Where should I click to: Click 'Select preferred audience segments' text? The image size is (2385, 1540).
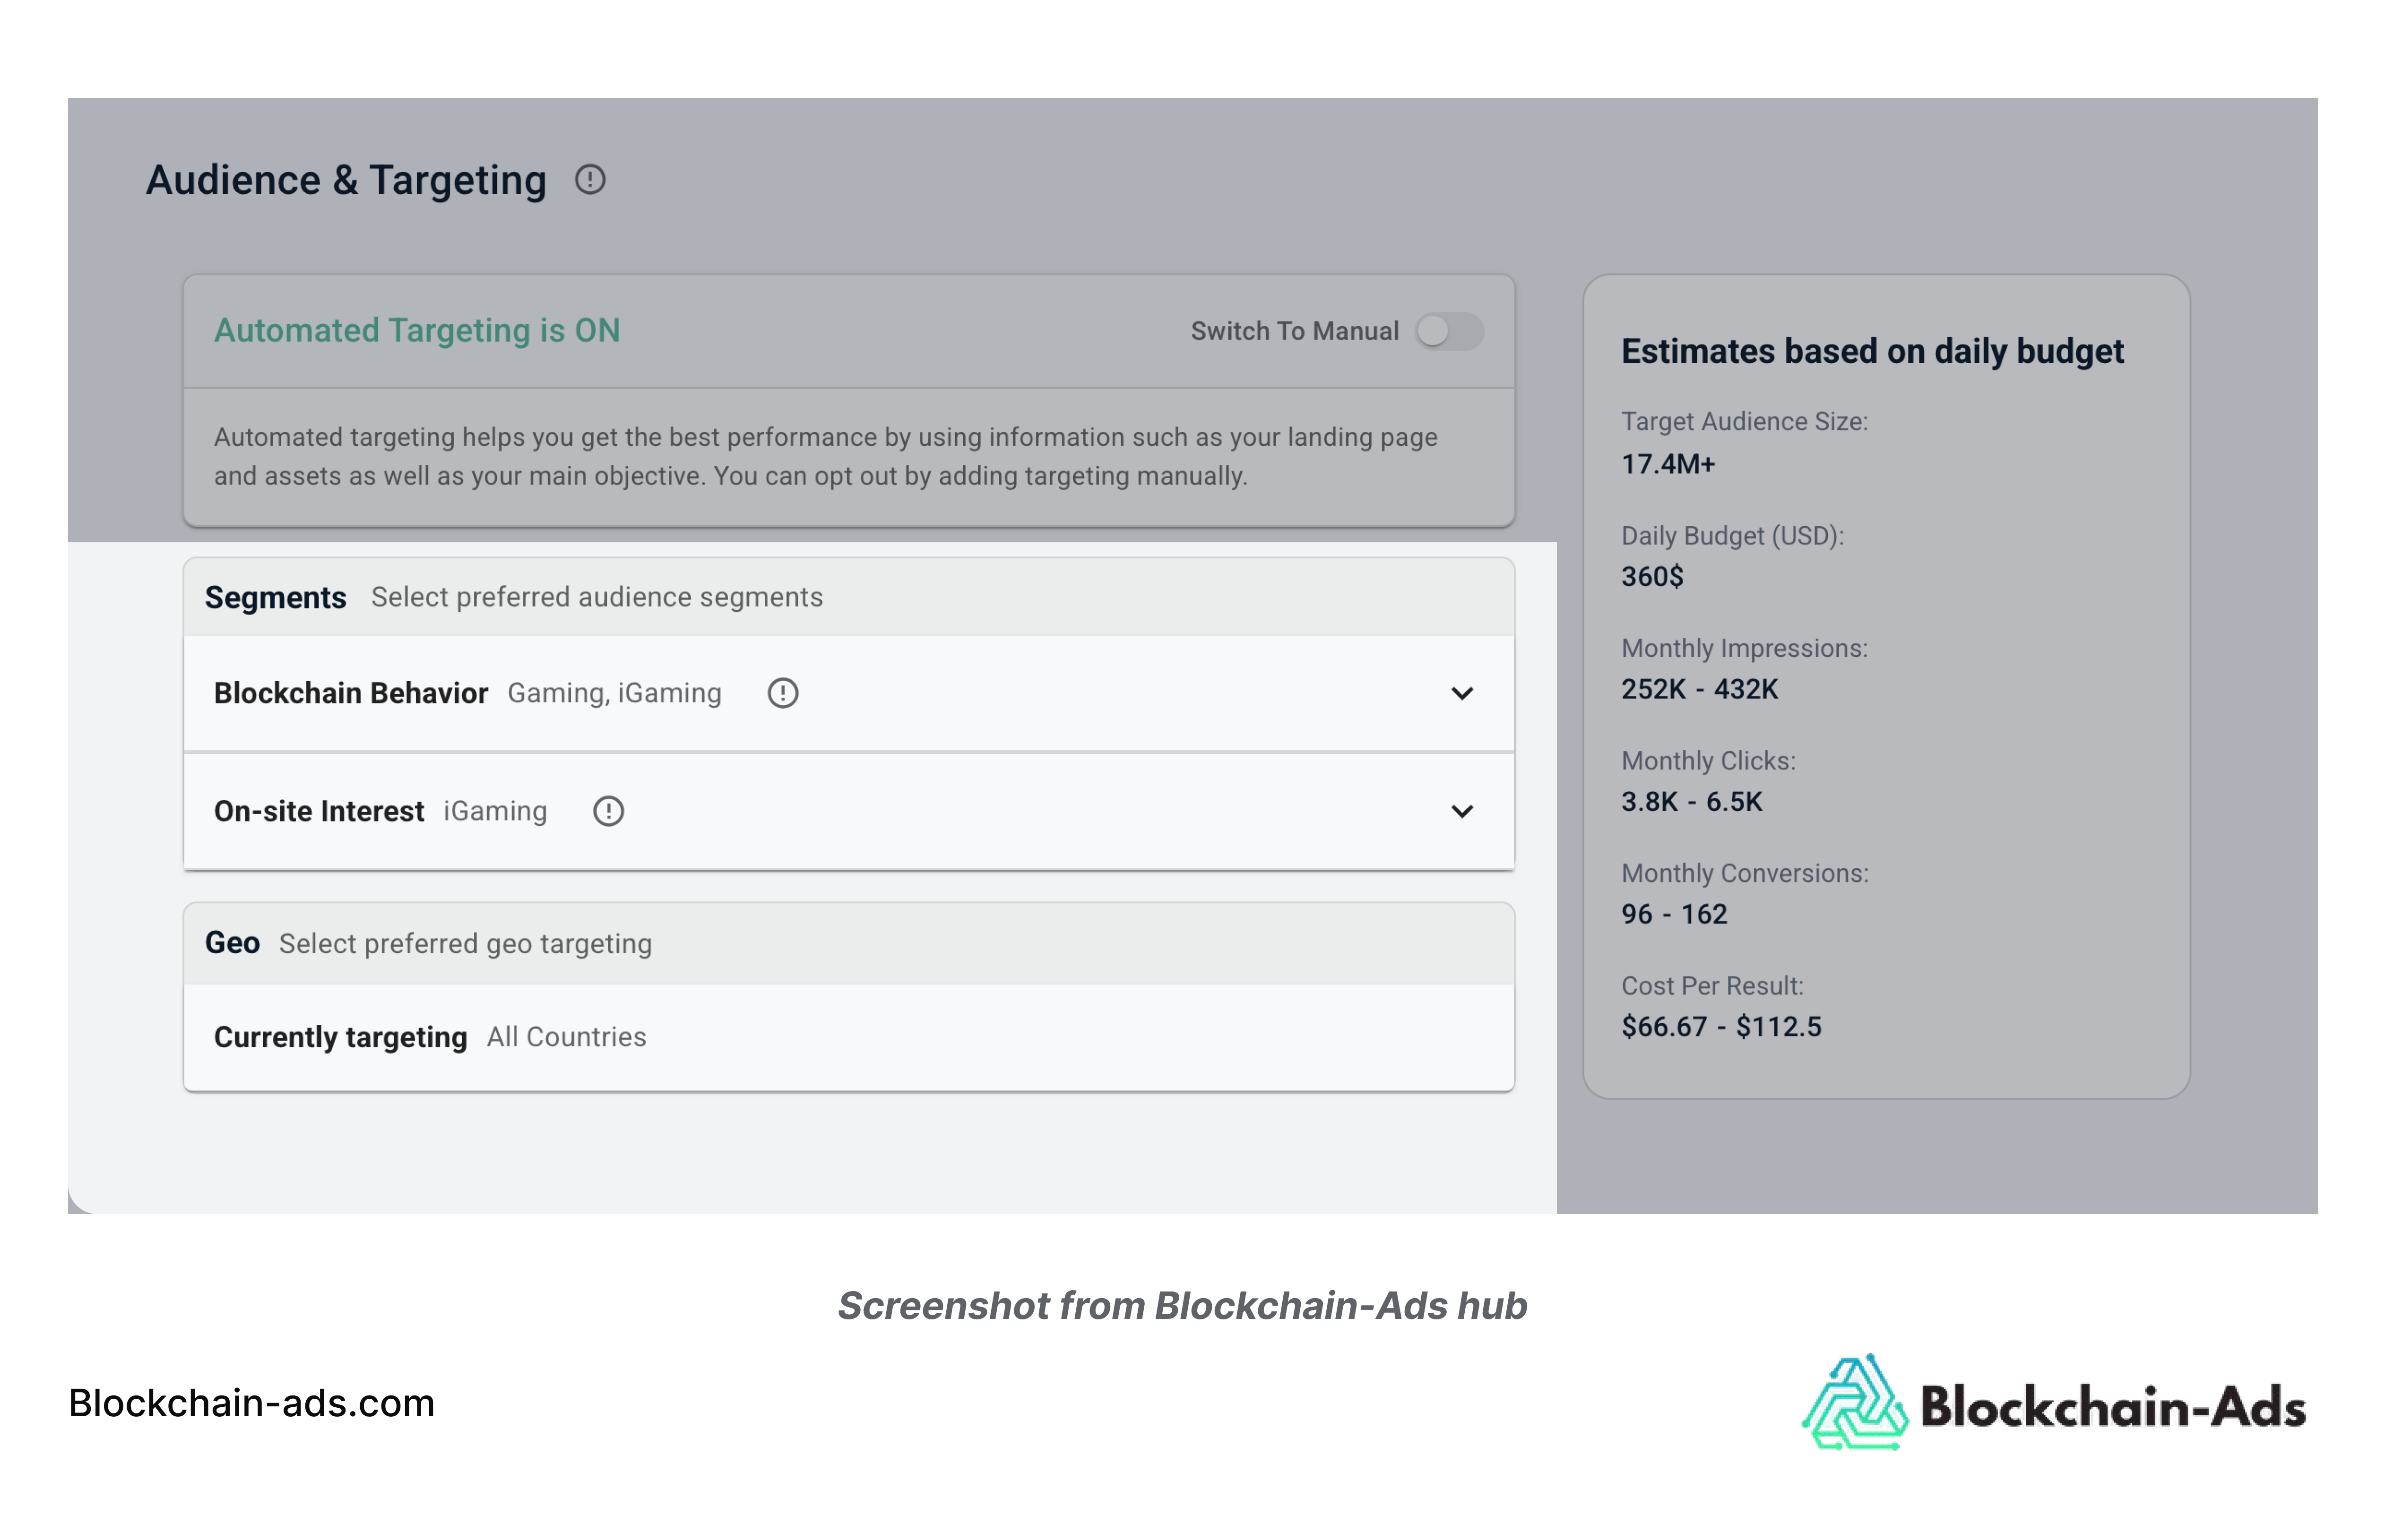pyautogui.click(x=597, y=597)
